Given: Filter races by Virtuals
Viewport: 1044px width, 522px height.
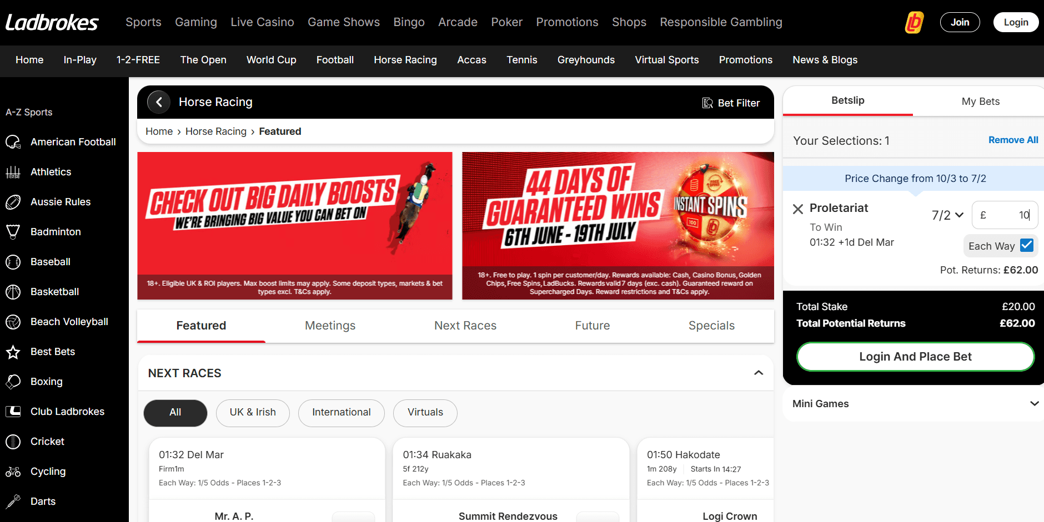Looking at the screenshot, I should pos(425,413).
